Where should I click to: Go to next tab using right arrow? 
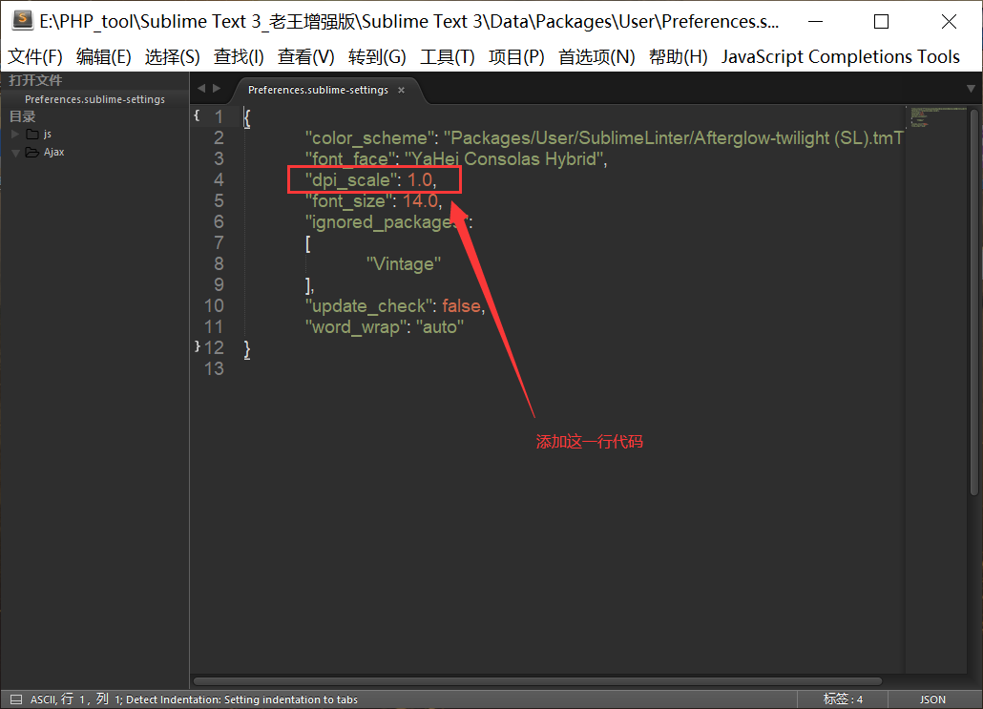click(x=217, y=89)
